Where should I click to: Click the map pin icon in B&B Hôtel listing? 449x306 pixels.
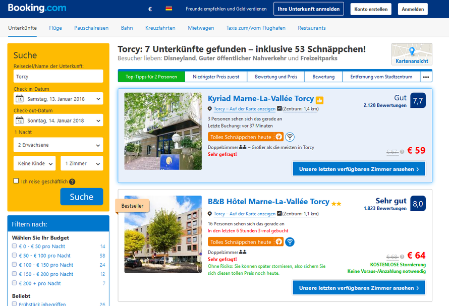click(x=210, y=214)
